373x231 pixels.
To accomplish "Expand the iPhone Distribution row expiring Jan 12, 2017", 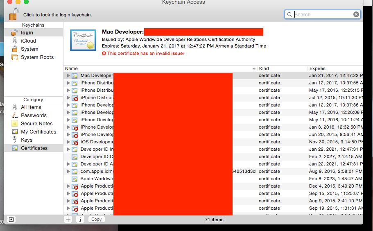I will pos(68,83).
